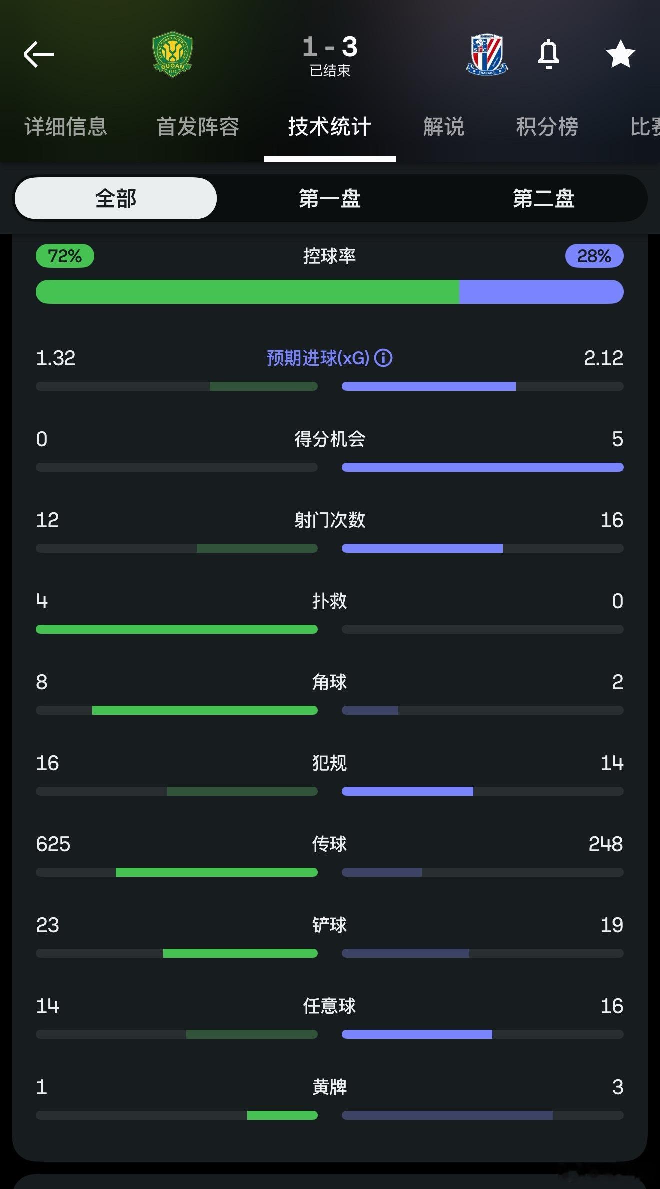Image resolution: width=660 pixels, height=1189 pixels.
Task: Select the 第二盘 period filter
Action: 544,198
